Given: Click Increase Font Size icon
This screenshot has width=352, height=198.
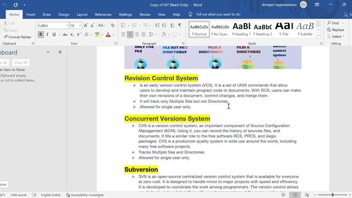Looking at the screenshot, I should click(86, 26).
